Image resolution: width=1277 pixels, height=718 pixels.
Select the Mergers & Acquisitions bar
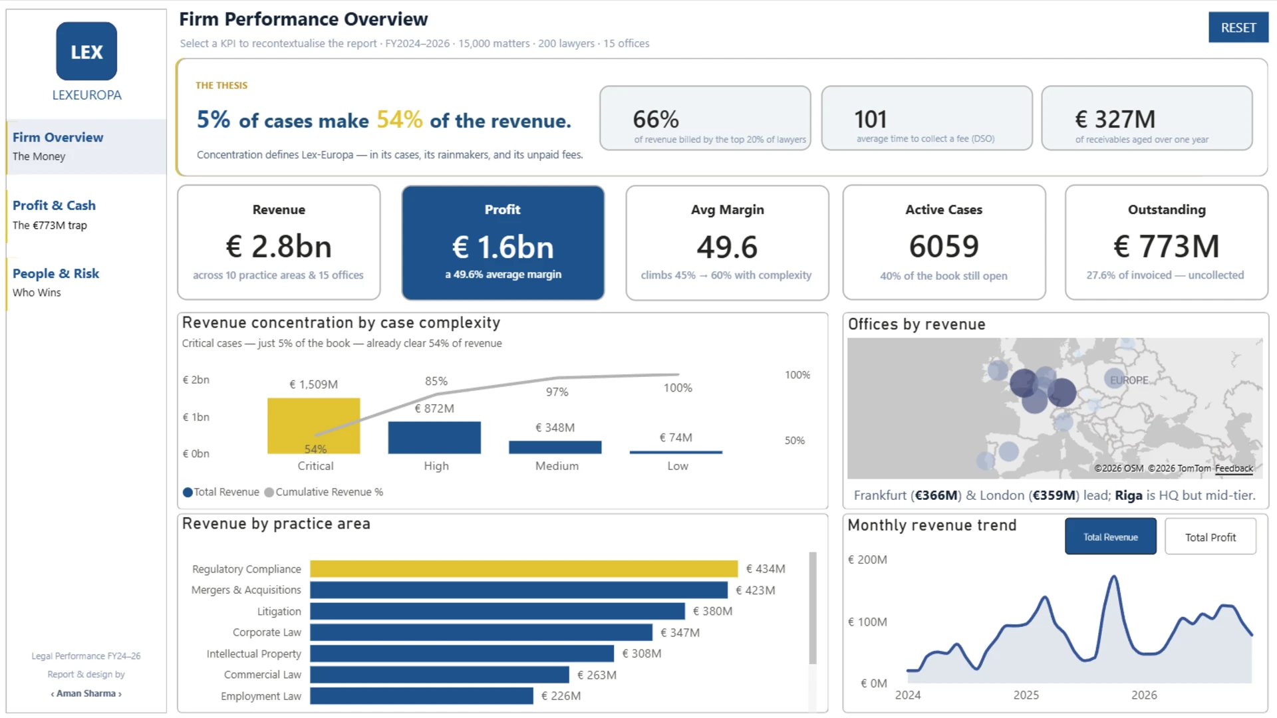[x=519, y=590]
